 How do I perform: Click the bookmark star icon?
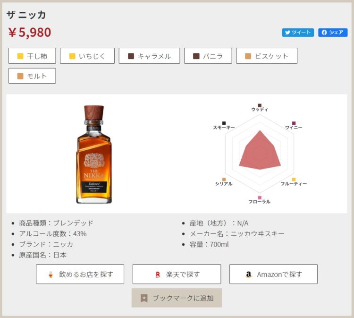[x=144, y=298]
